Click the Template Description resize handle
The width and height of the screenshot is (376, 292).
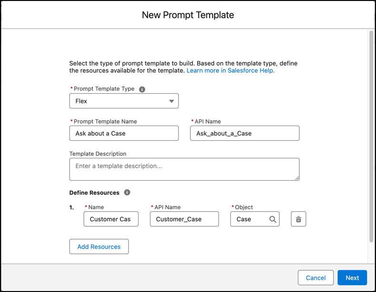[x=297, y=178]
